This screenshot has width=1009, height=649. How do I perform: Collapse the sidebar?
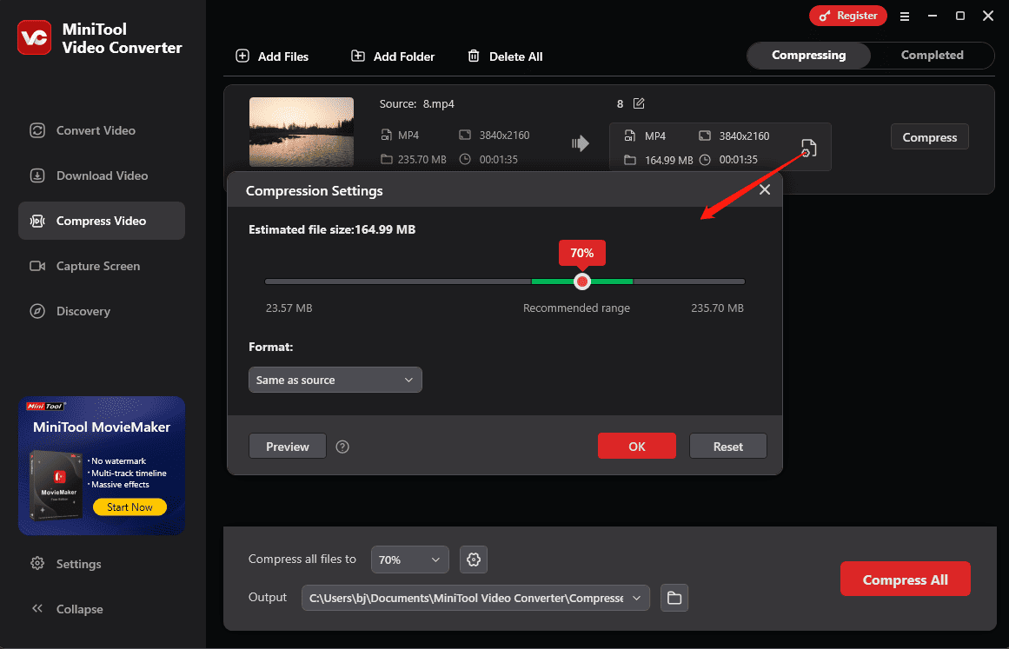click(67, 608)
